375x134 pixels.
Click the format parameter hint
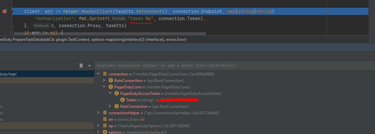point(119,18)
